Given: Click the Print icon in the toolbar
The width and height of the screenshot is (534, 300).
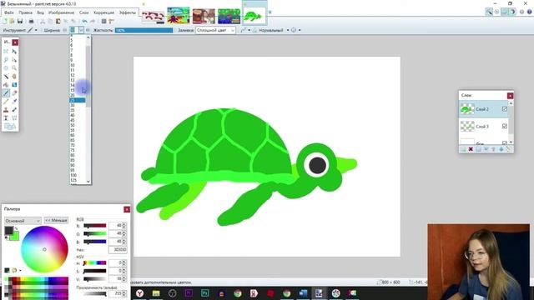Looking at the screenshot, I should coord(31,21).
